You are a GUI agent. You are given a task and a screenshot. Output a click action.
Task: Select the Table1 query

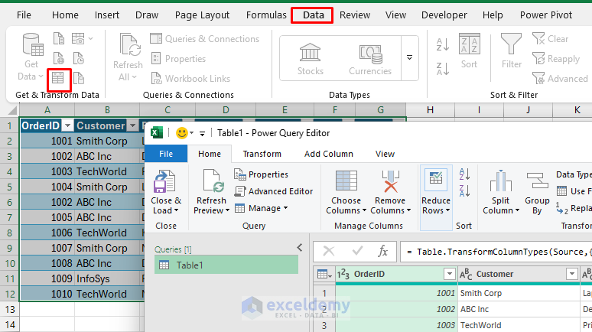(226, 265)
